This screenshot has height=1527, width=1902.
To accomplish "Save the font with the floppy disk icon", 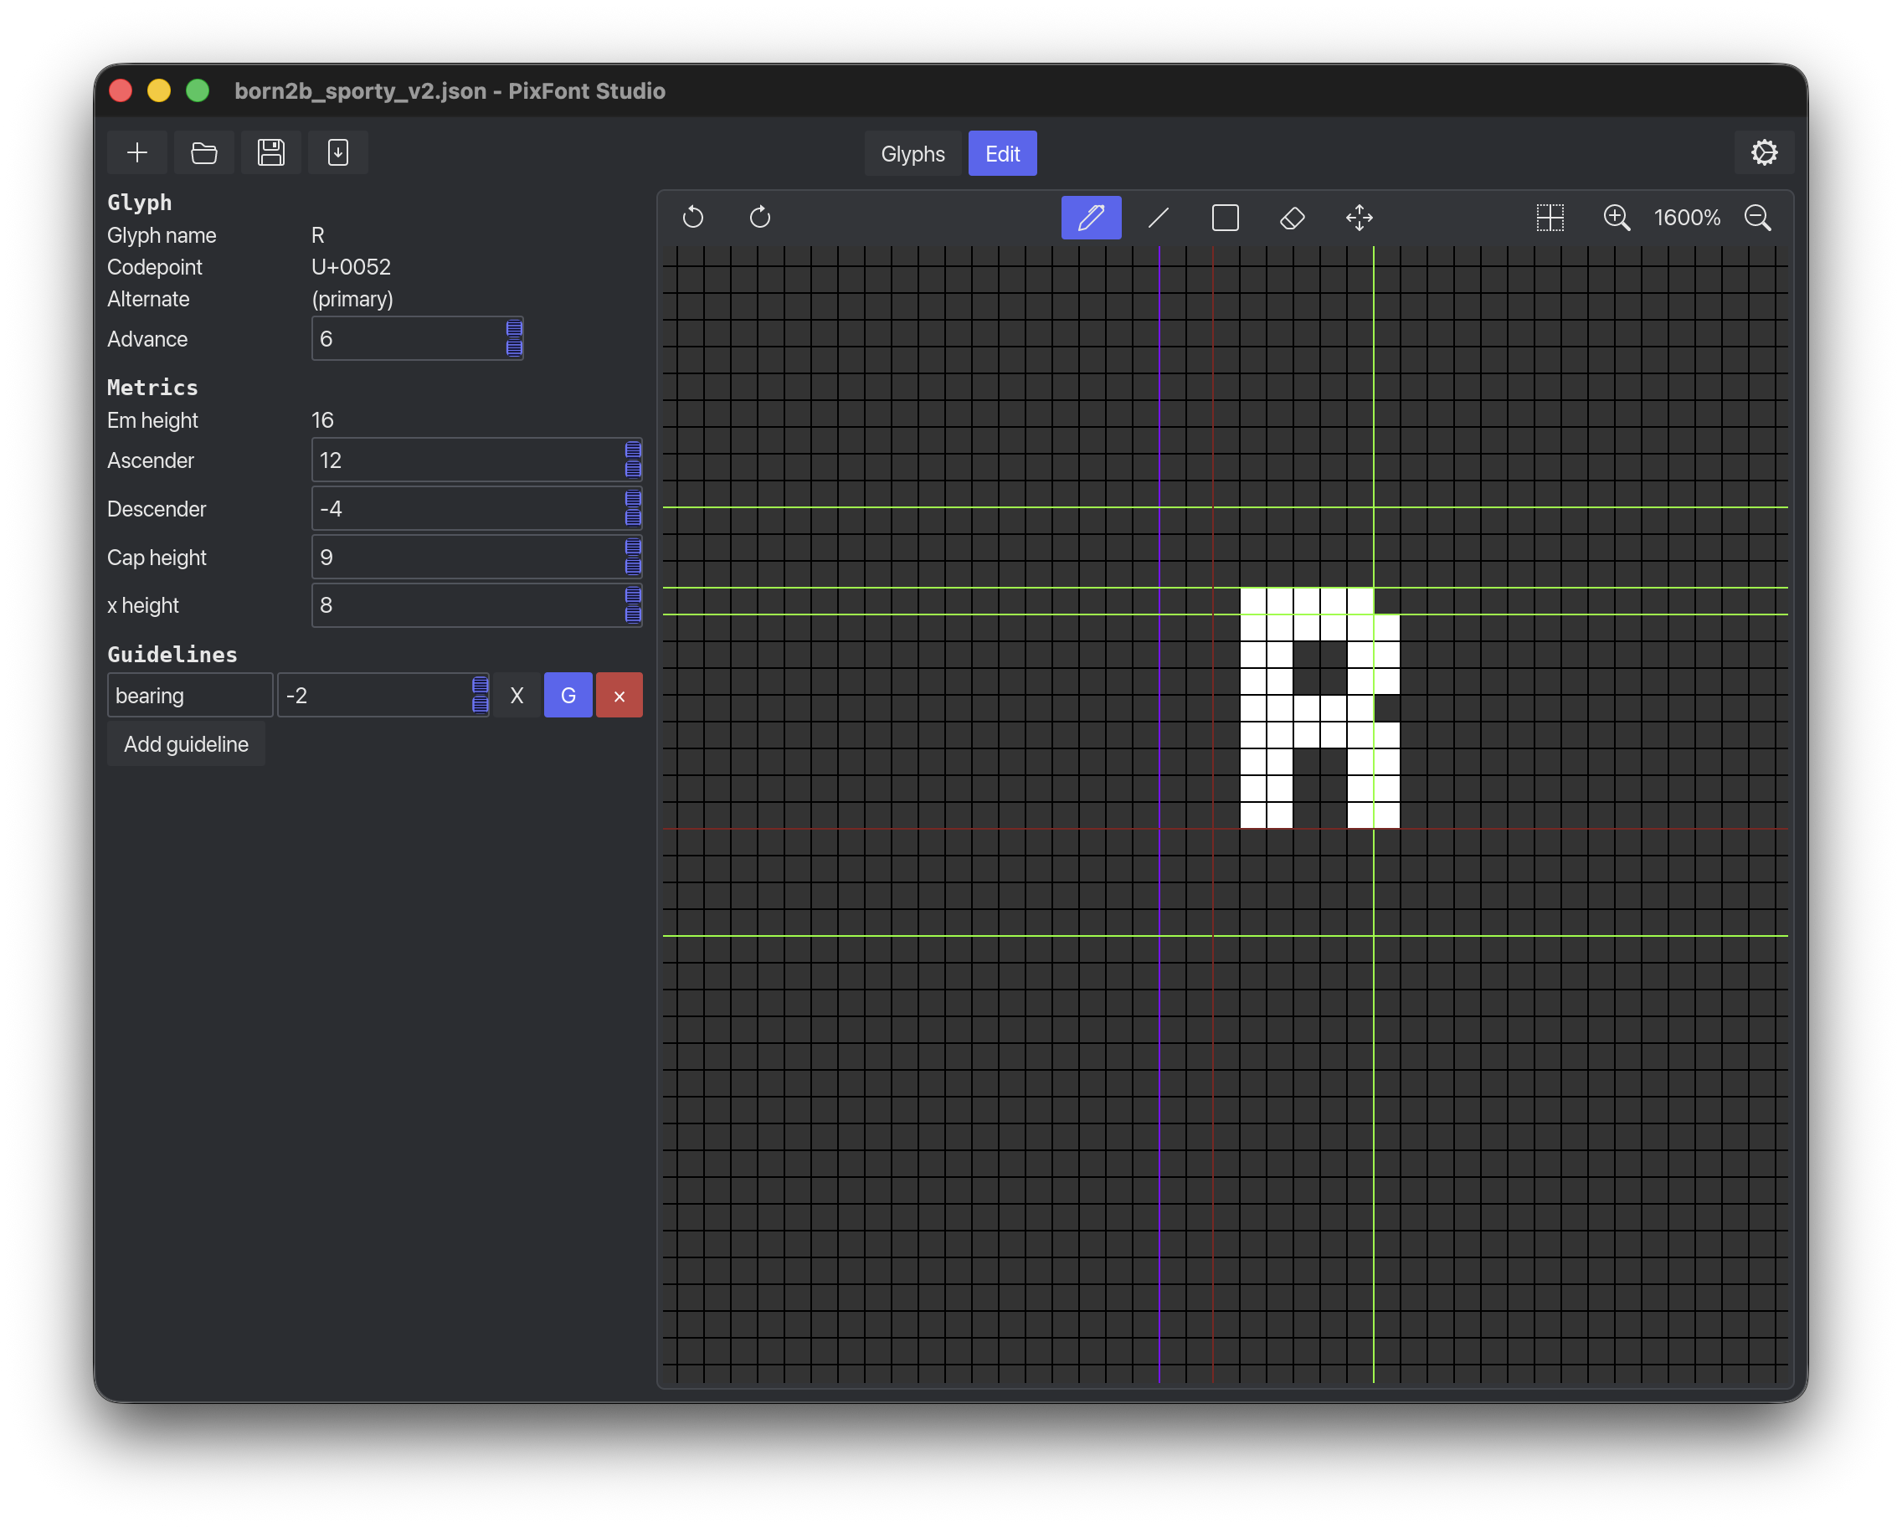I will [271, 152].
